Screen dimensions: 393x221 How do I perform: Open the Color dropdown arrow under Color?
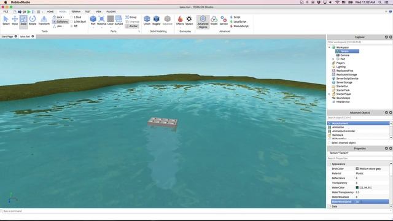[x=111, y=27]
